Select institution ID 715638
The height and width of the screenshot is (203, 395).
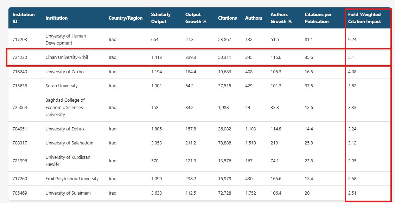tap(20, 86)
